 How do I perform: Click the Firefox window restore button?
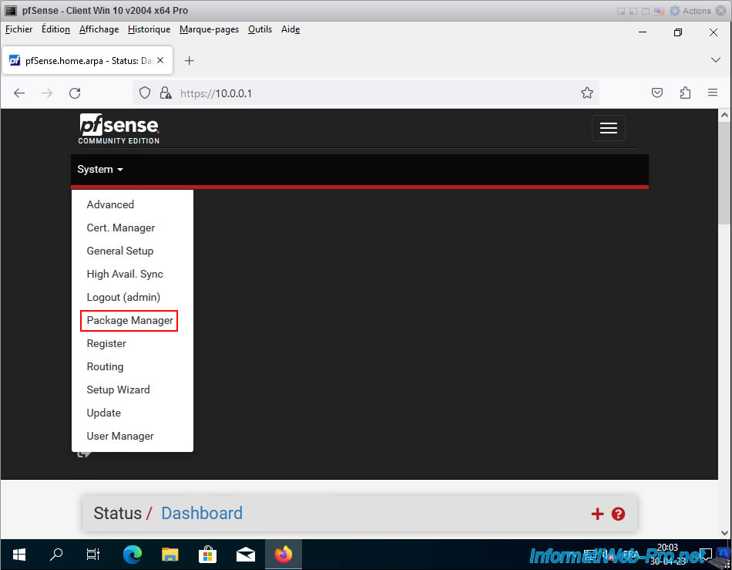click(x=678, y=32)
